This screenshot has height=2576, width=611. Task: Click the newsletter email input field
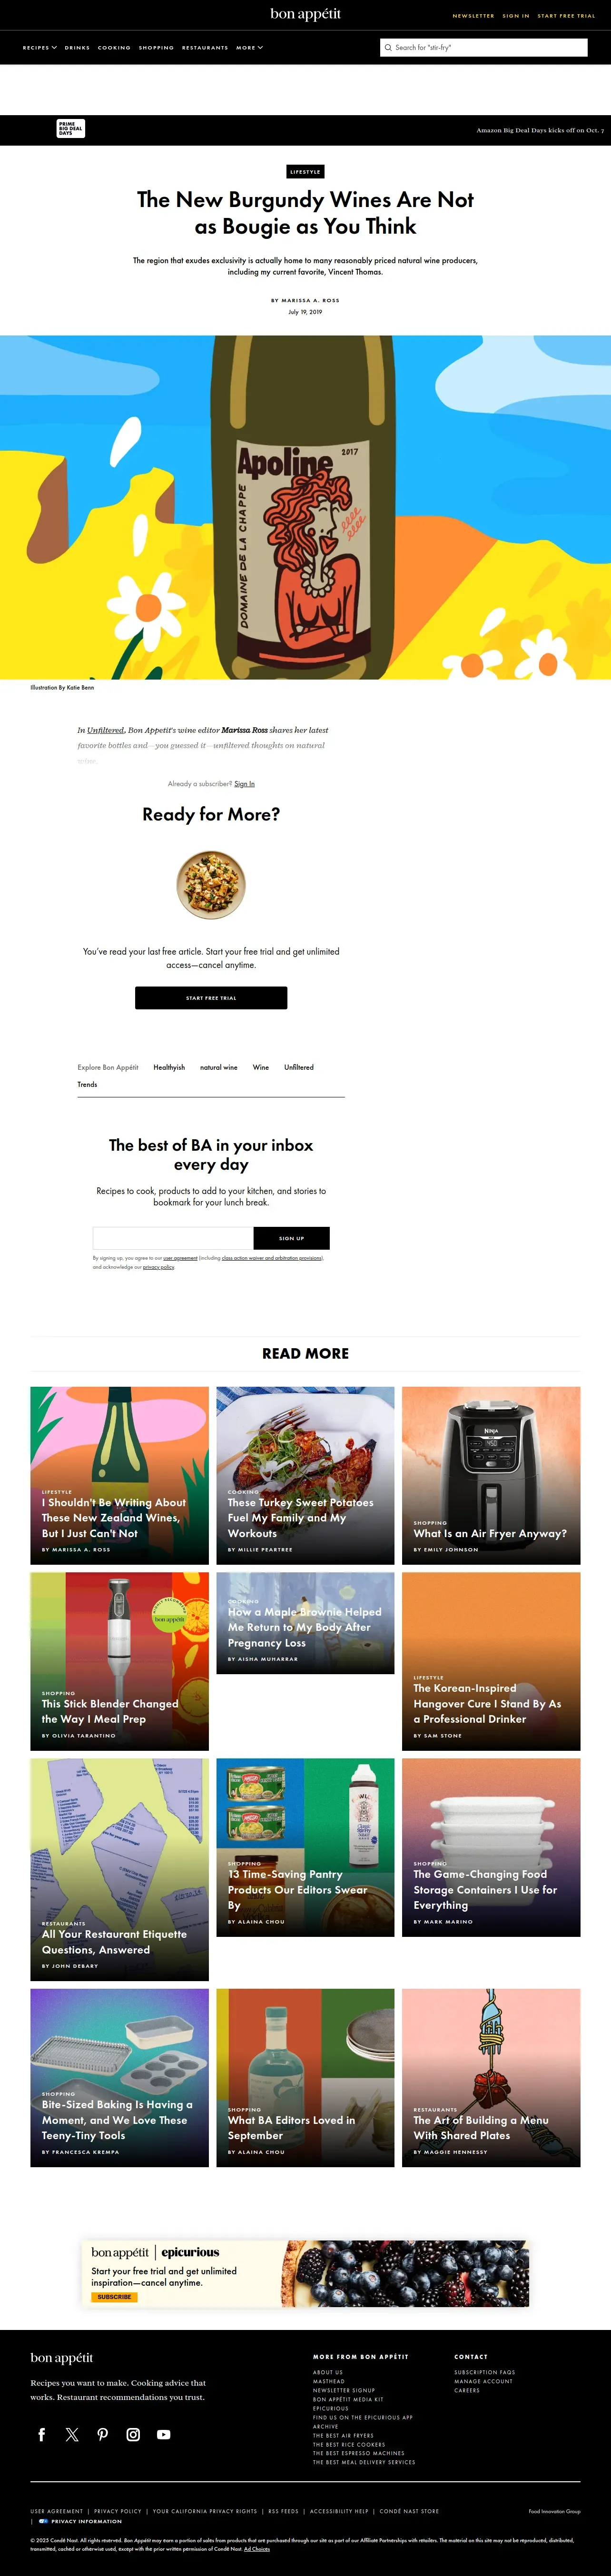click(173, 1238)
